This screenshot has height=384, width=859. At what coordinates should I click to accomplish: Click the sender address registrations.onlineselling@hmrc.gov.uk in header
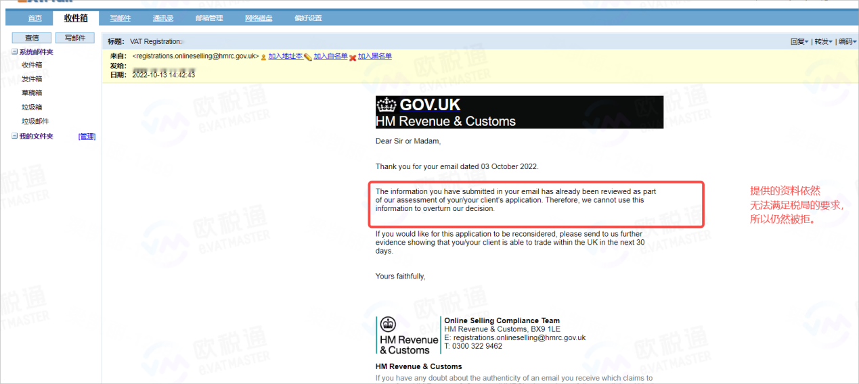pyautogui.click(x=195, y=57)
